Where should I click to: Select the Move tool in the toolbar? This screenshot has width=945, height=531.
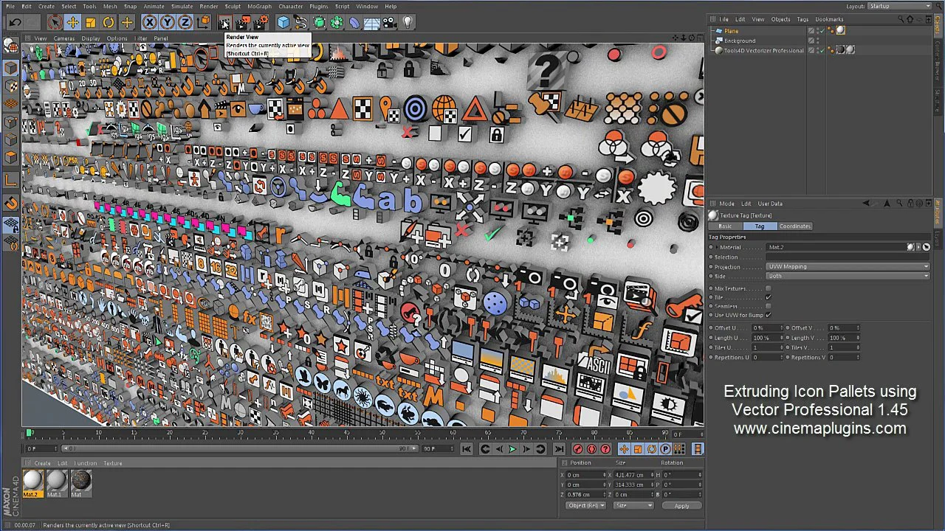72,22
